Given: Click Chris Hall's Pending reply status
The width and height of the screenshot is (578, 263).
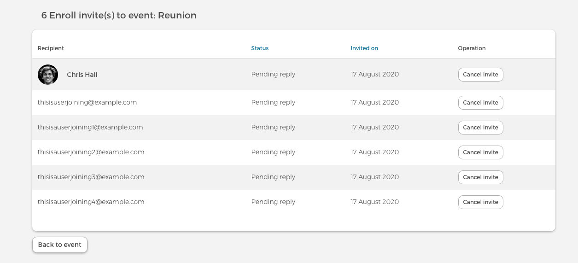Looking at the screenshot, I should tap(273, 75).
